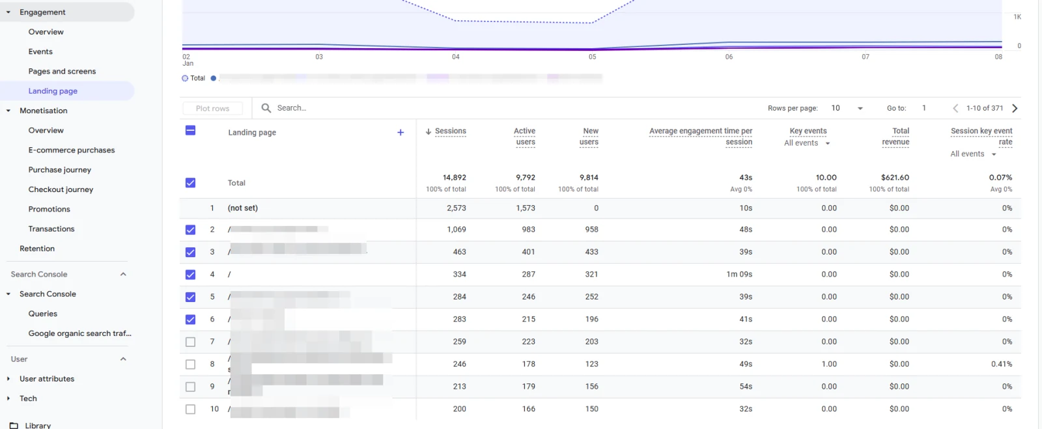Open Purchase journey report
The height and width of the screenshot is (429, 1042).
click(x=60, y=170)
